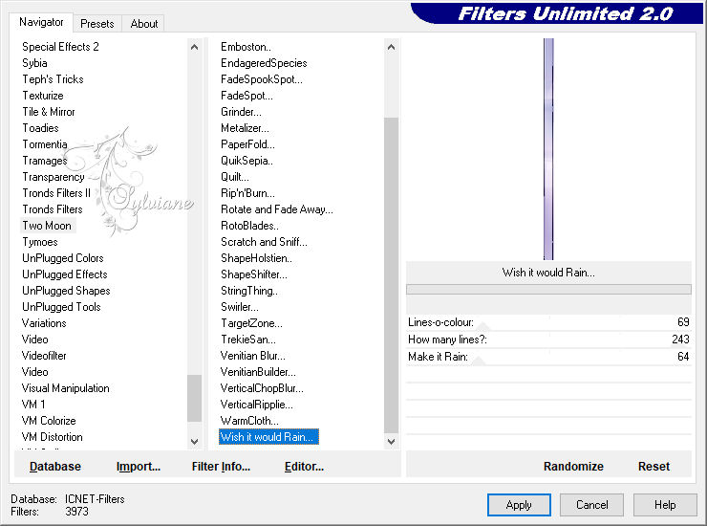Cancel the Filters Unlimited dialog
This screenshot has width=707, height=526.
point(591,505)
